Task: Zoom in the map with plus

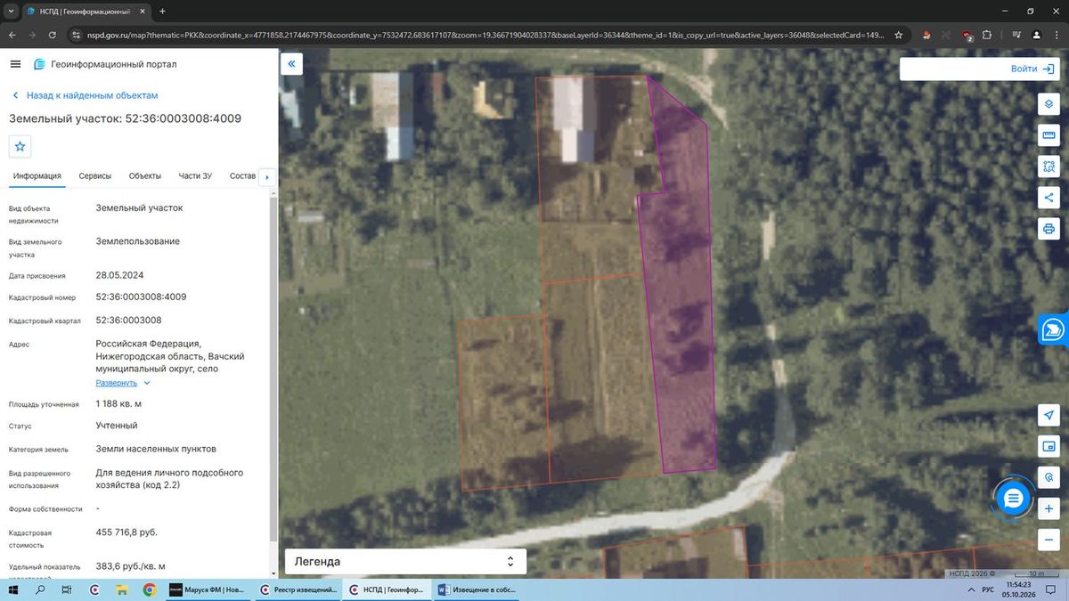Action: point(1049,508)
